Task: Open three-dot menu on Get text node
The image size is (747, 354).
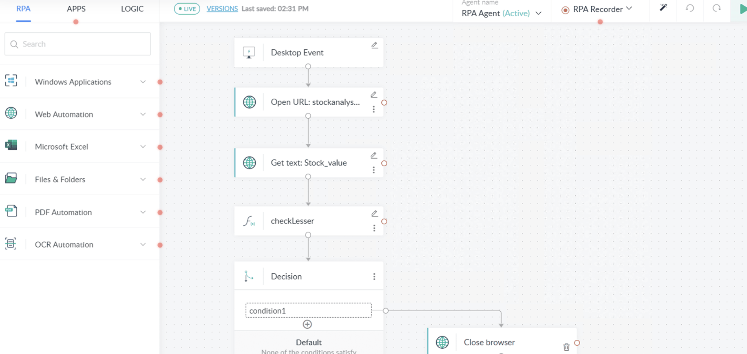Action: (373, 170)
